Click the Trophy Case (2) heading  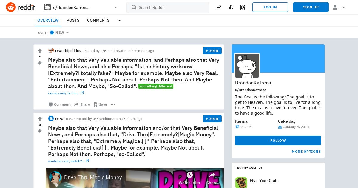[x=249, y=168]
